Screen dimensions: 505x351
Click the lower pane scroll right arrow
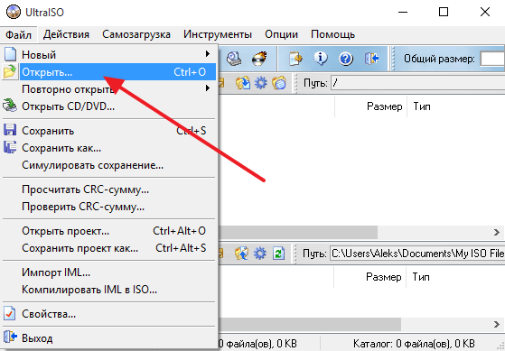point(497,324)
